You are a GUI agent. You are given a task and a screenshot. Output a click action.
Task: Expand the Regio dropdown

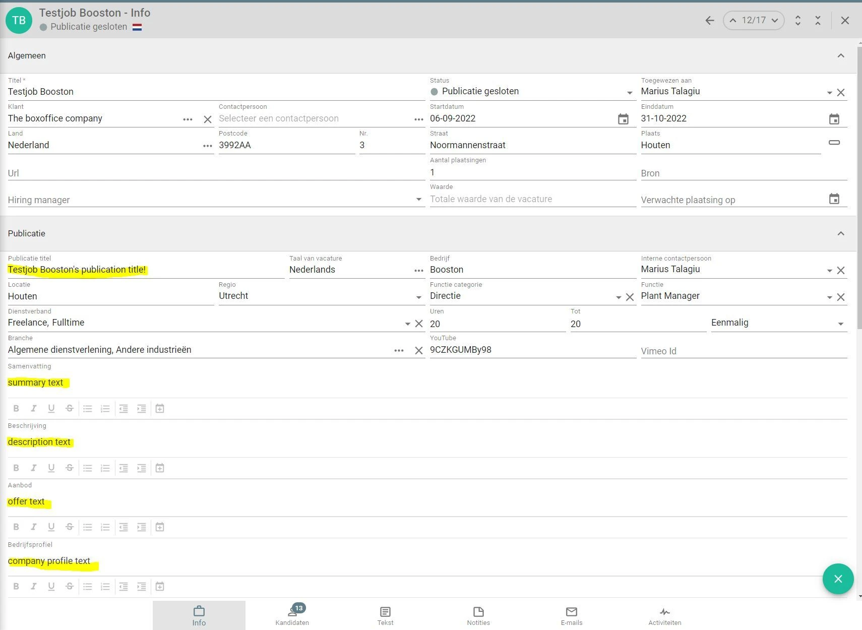(x=418, y=297)
